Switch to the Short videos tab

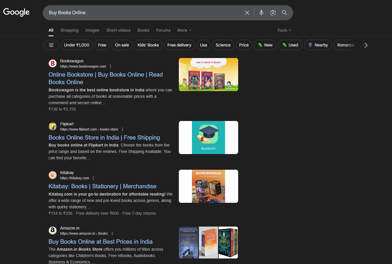[118, 30]
